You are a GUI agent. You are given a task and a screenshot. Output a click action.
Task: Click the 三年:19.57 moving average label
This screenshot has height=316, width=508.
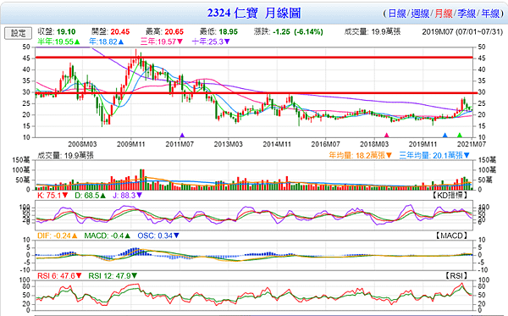(162, 42)
